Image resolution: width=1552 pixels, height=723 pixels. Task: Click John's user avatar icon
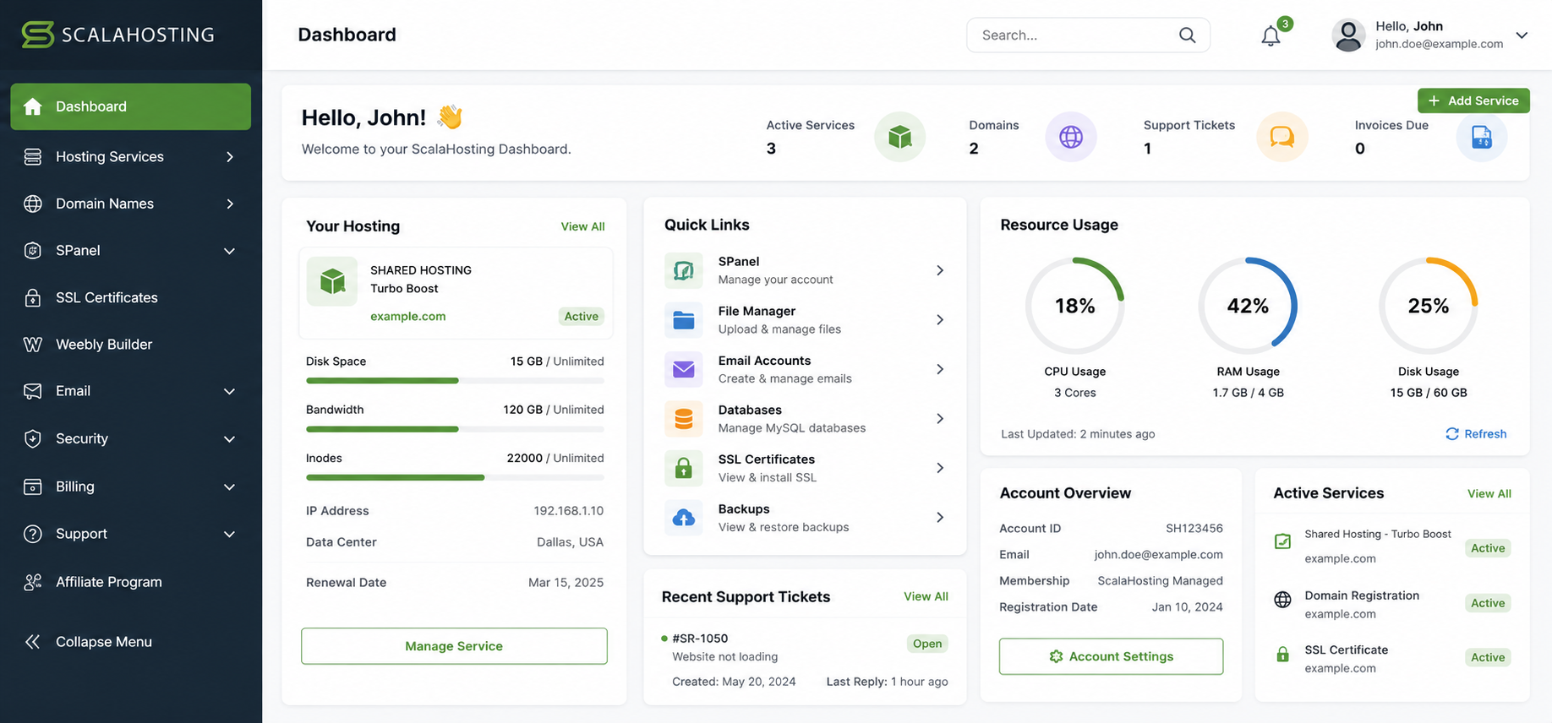(x=1348, y=35)
